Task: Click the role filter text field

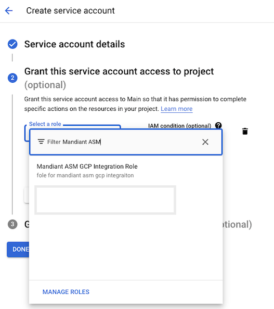Action: [122, 142]
